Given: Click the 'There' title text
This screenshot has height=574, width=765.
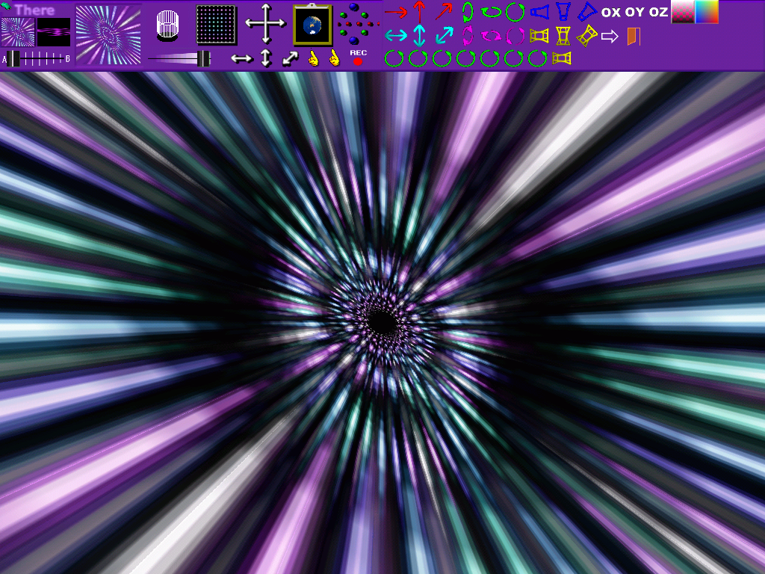Looking at the screenshot, I should 34,10.
